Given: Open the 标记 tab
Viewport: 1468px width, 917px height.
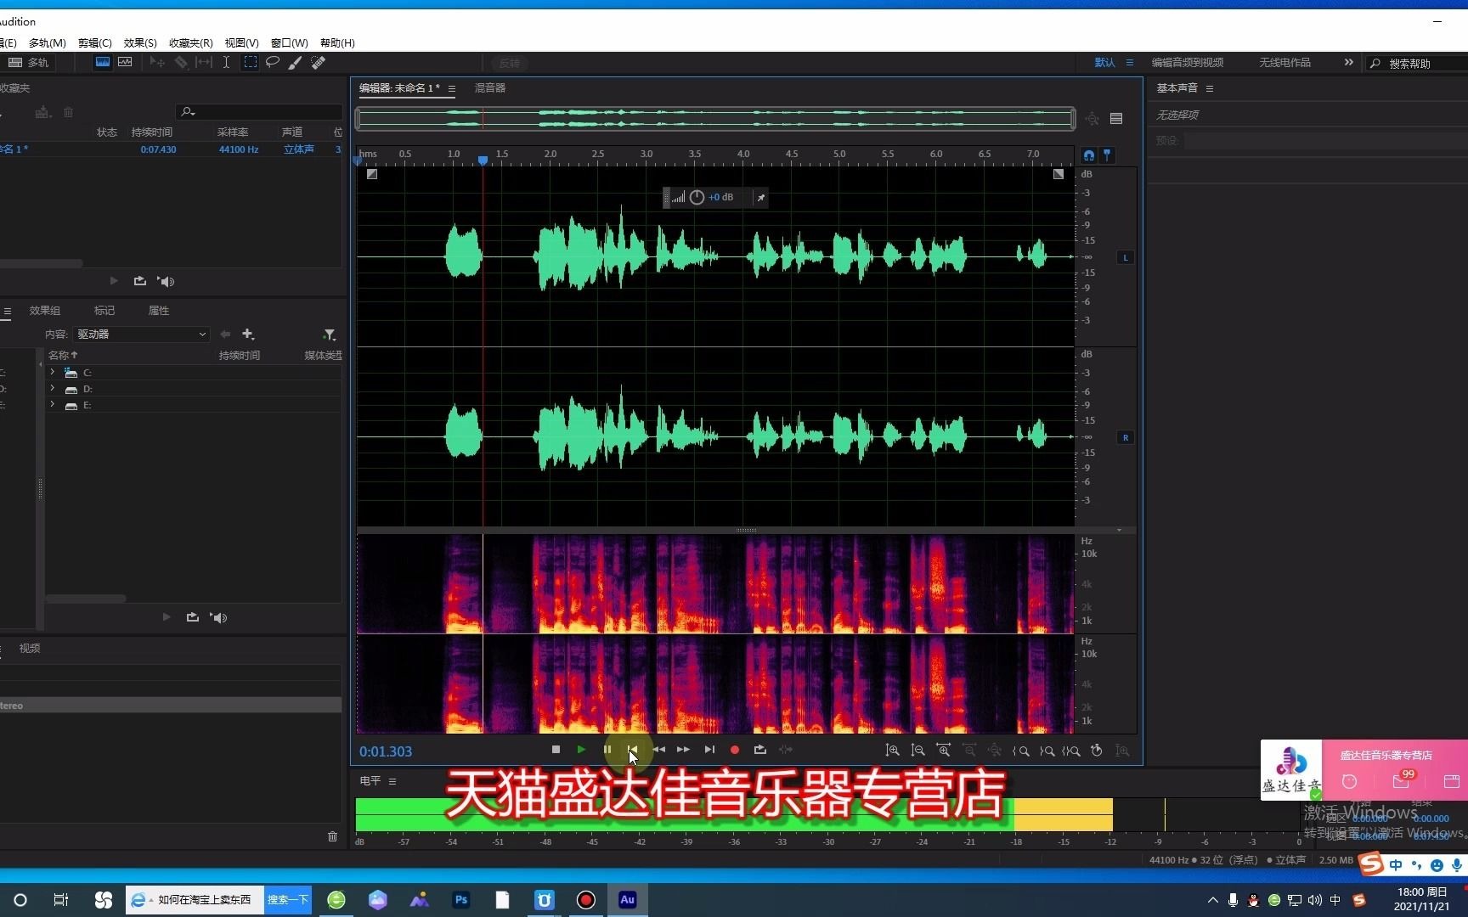Looking at the screenshot, I should click(x=104, y=311).
